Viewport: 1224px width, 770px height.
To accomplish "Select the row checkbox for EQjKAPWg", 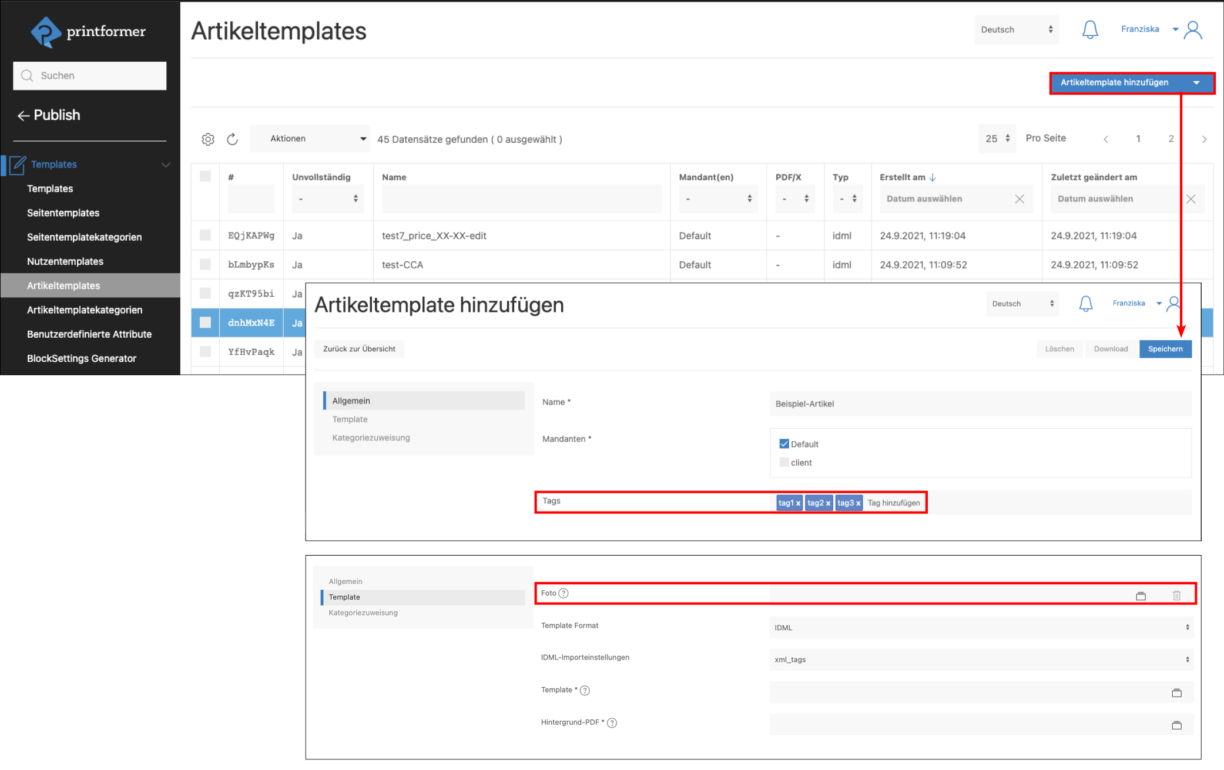I will pyautogui.click(x=205, y=236).
